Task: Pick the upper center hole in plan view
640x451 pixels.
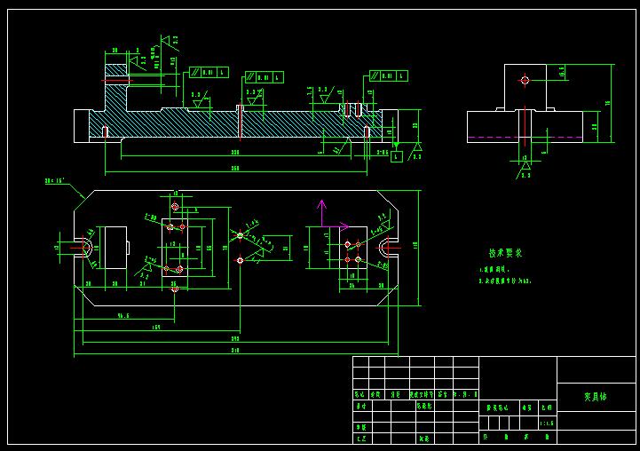Action: click(x=240, y=235)
